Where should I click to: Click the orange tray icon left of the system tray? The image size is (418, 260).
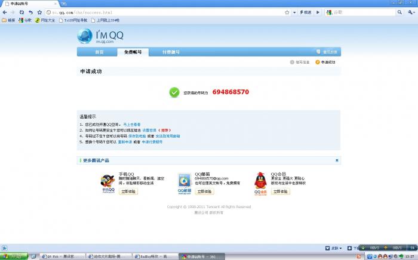[358, 256]
